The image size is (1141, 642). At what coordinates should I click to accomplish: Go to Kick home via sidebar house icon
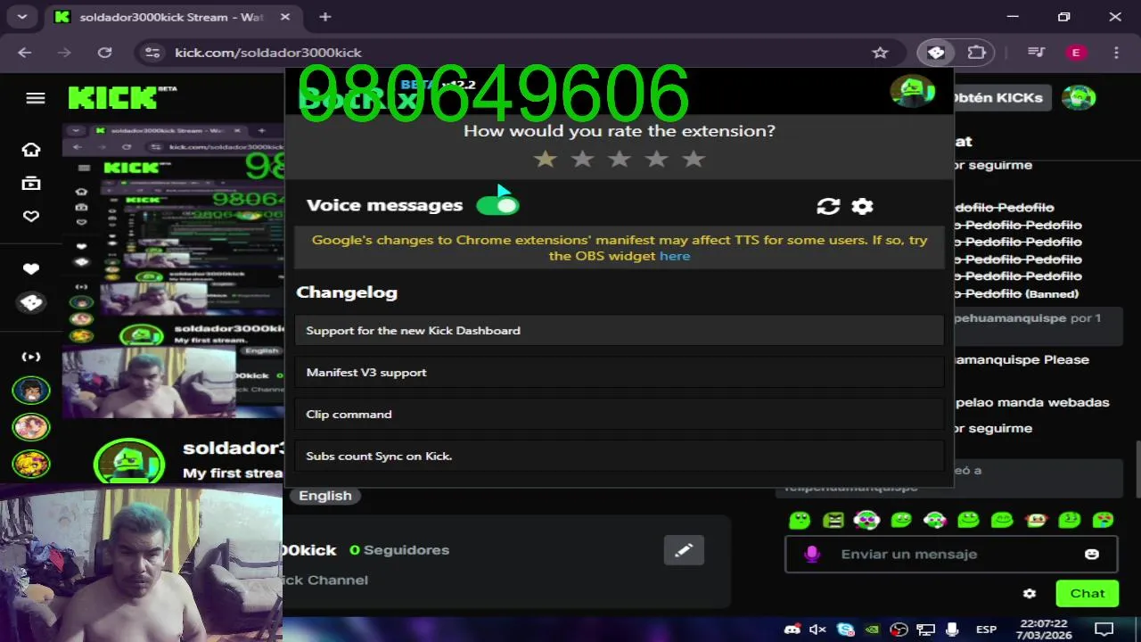(31, 149)
